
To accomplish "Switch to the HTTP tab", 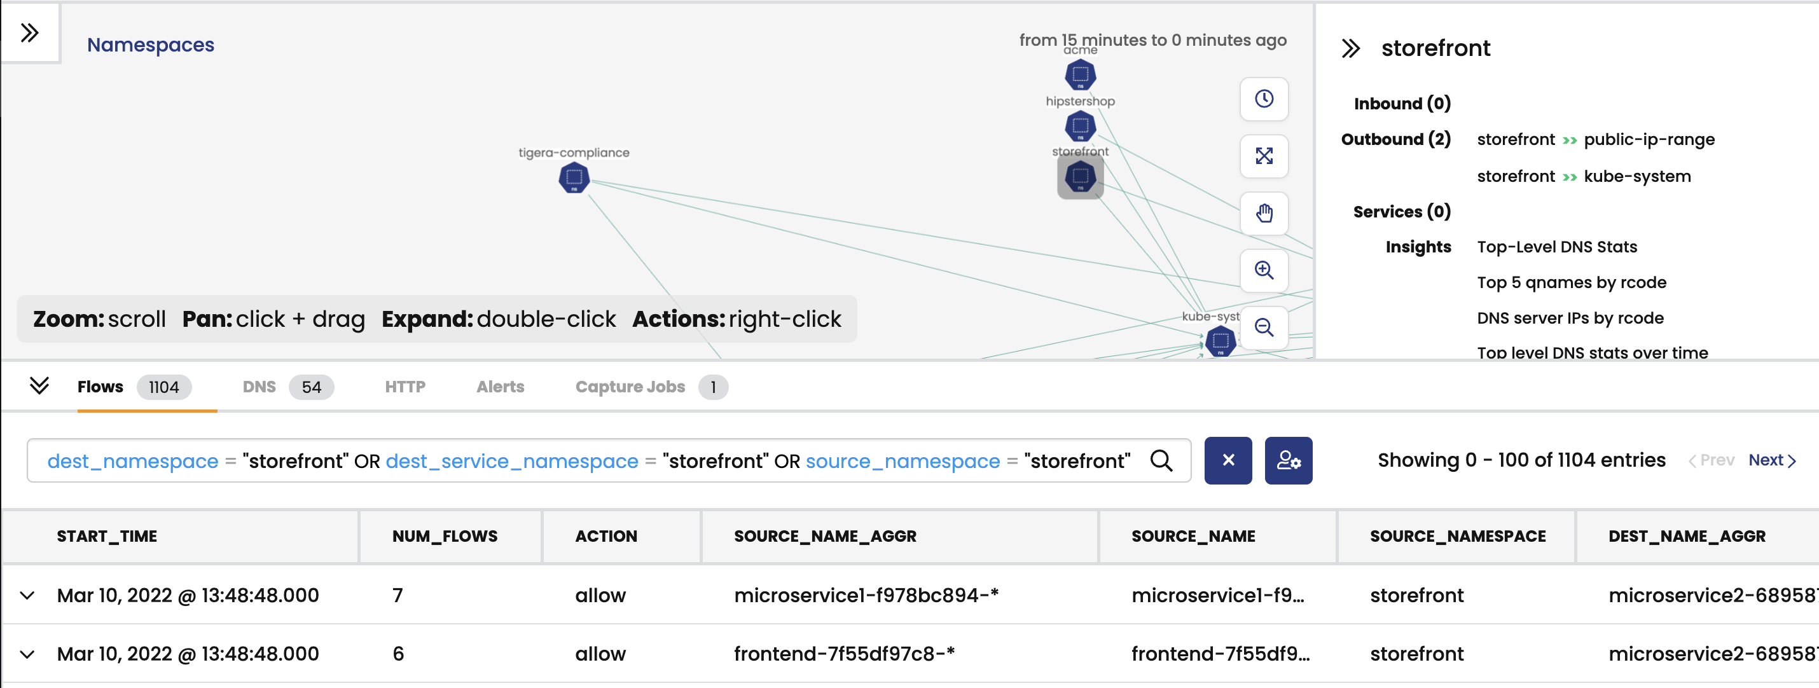I will coord(405,387).
